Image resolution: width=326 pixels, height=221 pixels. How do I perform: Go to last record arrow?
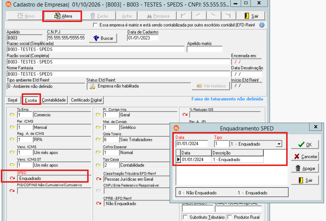[x=228, y=16]
